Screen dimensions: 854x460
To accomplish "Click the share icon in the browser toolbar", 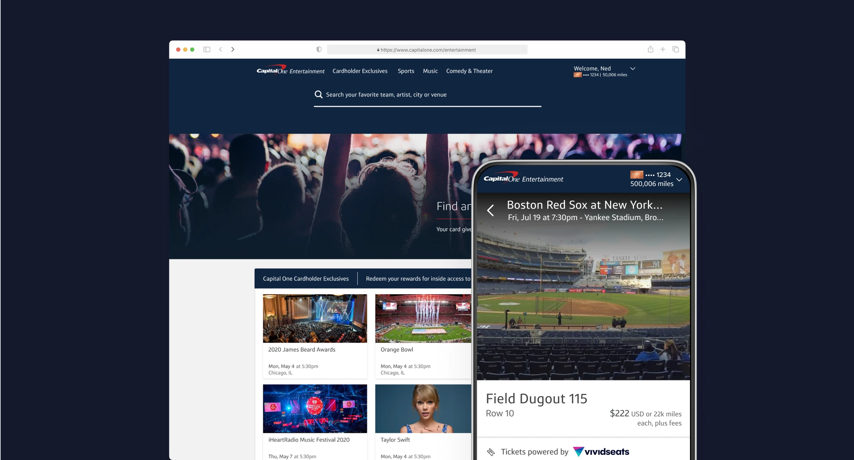I will [x=651, y=49].
